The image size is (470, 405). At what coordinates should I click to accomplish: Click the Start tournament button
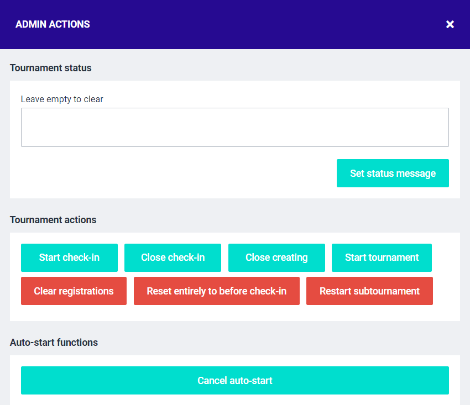click(382, 257)
